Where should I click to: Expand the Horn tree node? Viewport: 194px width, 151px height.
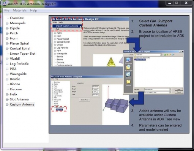click(7, 39)
